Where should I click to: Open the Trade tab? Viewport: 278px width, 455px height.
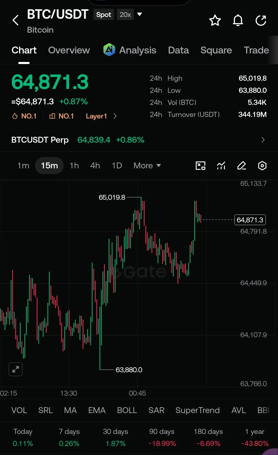coord(256,50)
